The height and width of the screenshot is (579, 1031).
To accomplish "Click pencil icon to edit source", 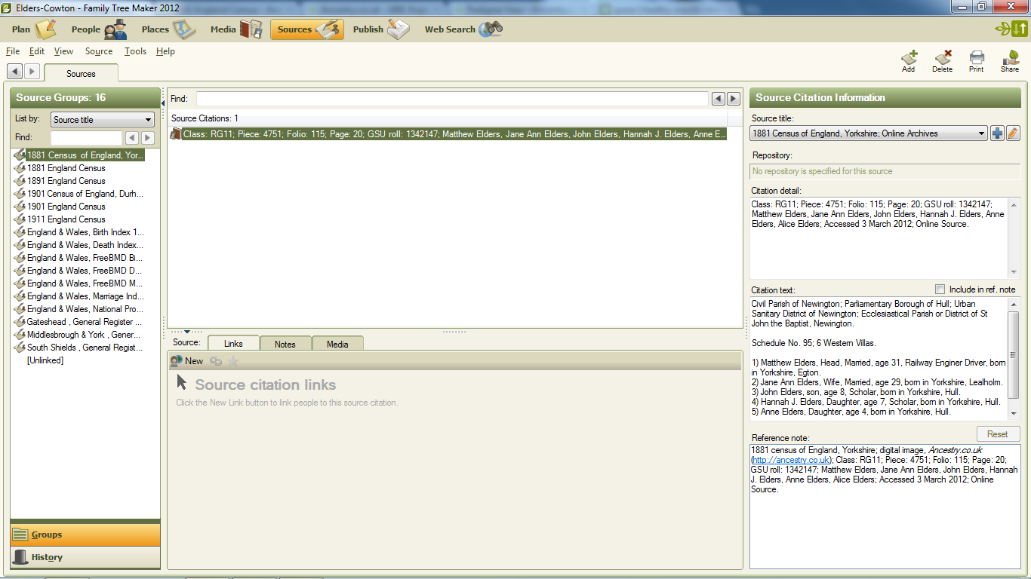I will (x=1013, y=133).
